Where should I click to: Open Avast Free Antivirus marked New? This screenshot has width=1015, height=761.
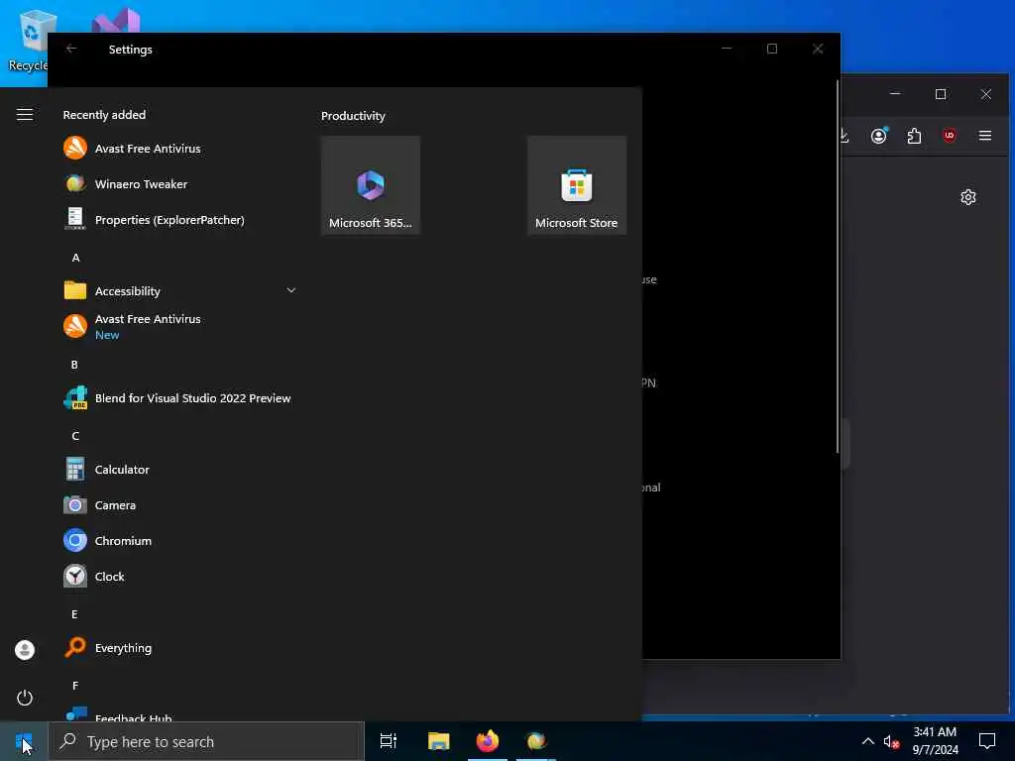coord(178,326)
